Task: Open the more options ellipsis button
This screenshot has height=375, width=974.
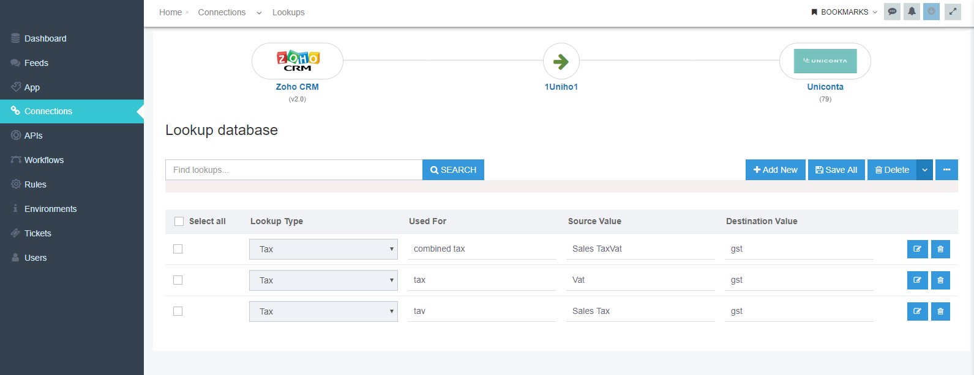Action: pyautogui.click(x=946, y=170)
